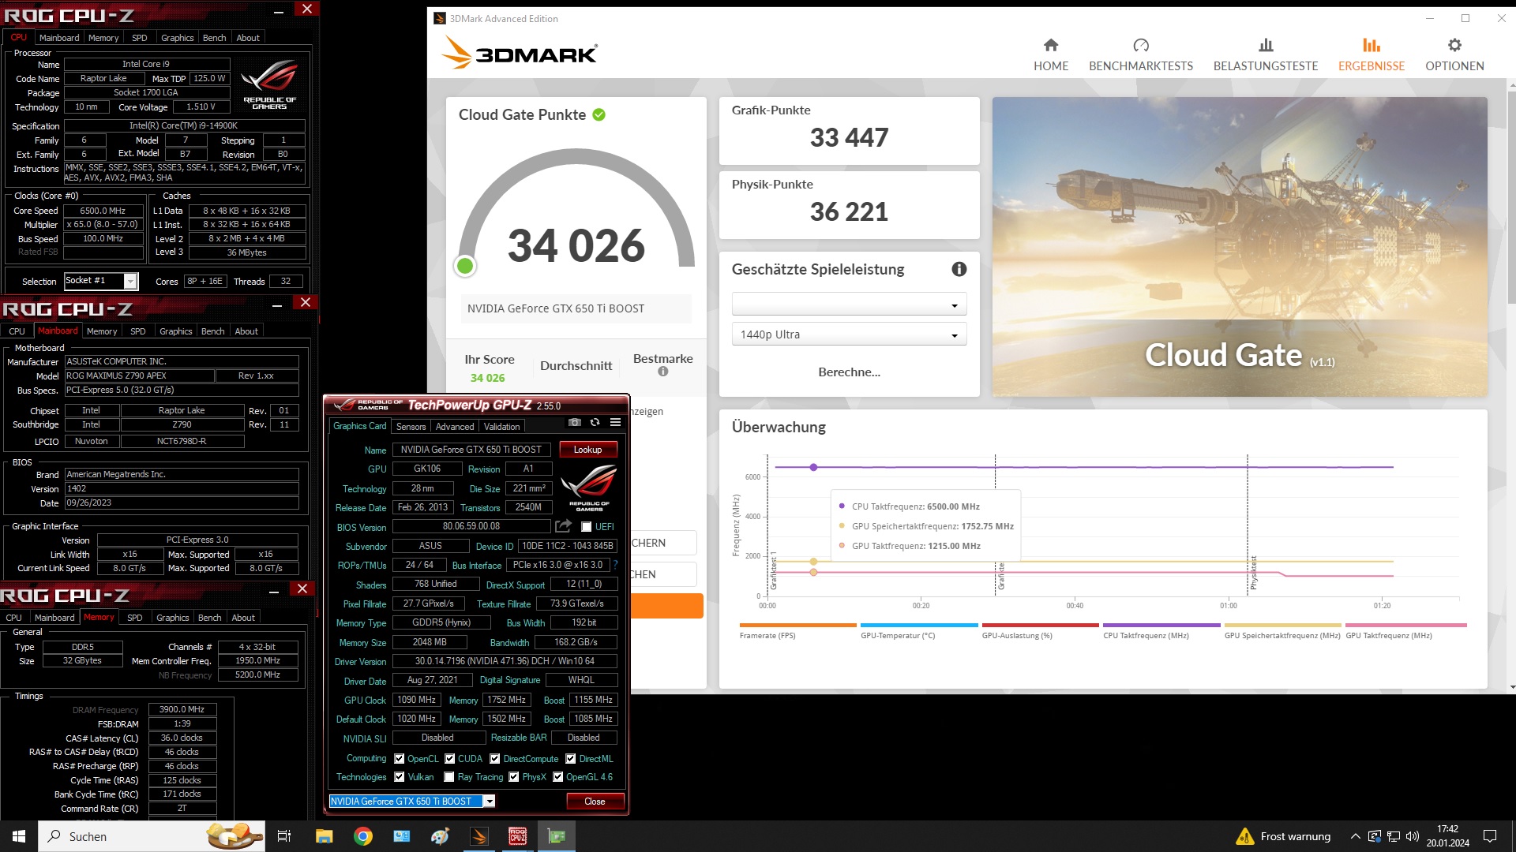Open the notification center icon
The height and width of the screenshot is (852, 1516).
pyautogui.click(x=1490, y=836)
